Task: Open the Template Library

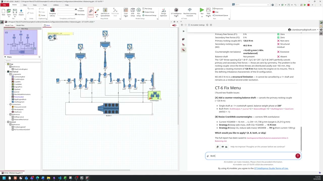Action: click(x=52, y=12)
